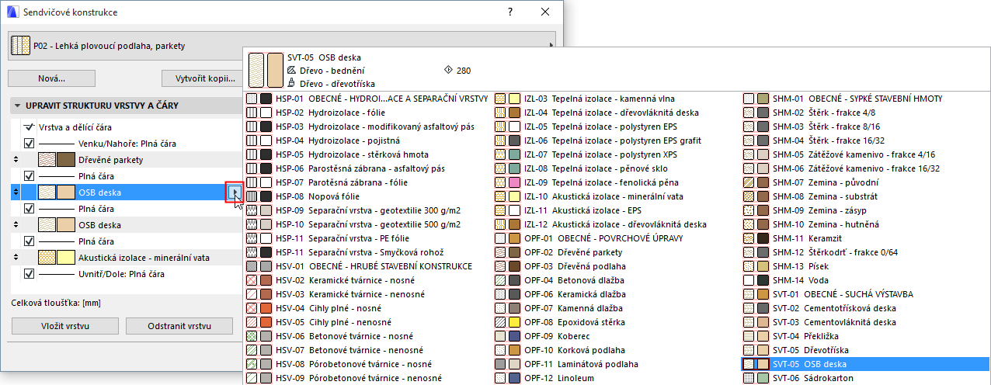
Task: Choose SHM-05 Zátěžové kamenivo - frakce 4/16
Action: click(865, 154)
